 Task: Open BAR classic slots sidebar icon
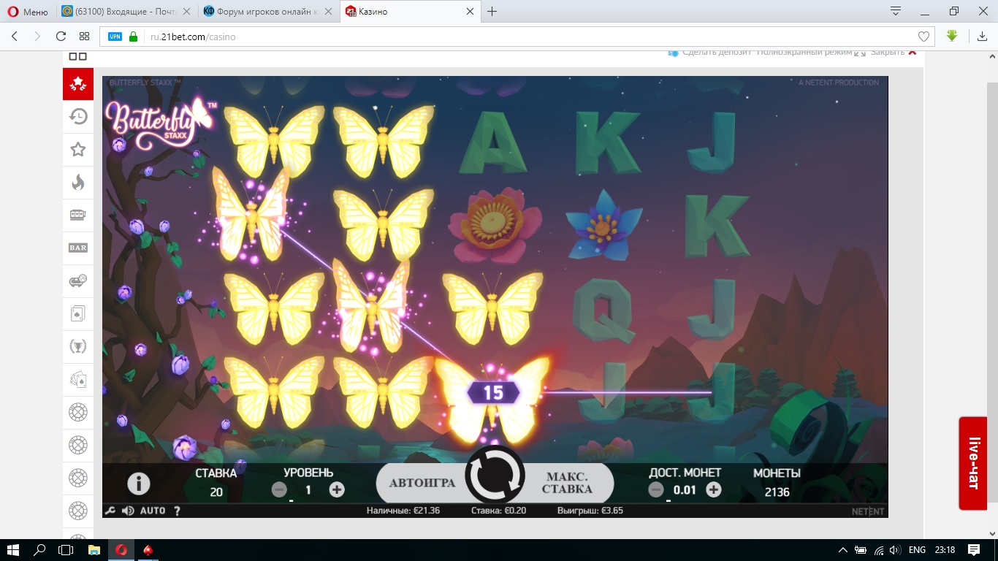coord(78,248)
